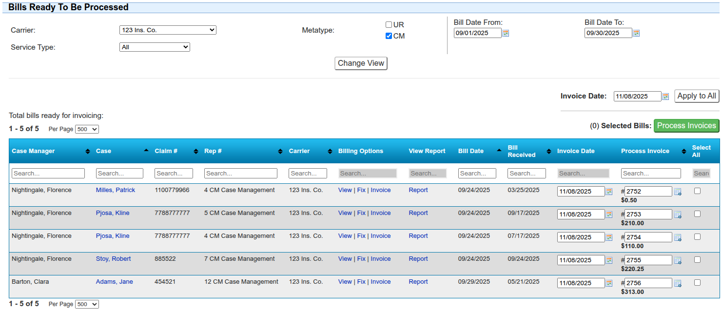Open the Carrier dropdown
The image size is (722, 312).
pyautogui.click(x=168, y=30)
